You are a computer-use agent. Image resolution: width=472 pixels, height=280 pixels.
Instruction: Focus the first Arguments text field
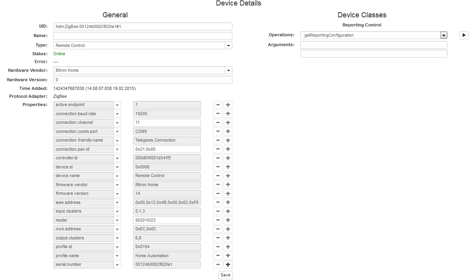(x=373, y=45)
